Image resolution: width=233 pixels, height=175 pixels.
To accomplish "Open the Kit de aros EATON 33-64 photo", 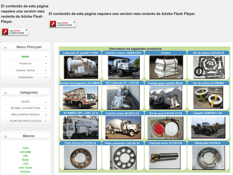I will click(165, 128).
